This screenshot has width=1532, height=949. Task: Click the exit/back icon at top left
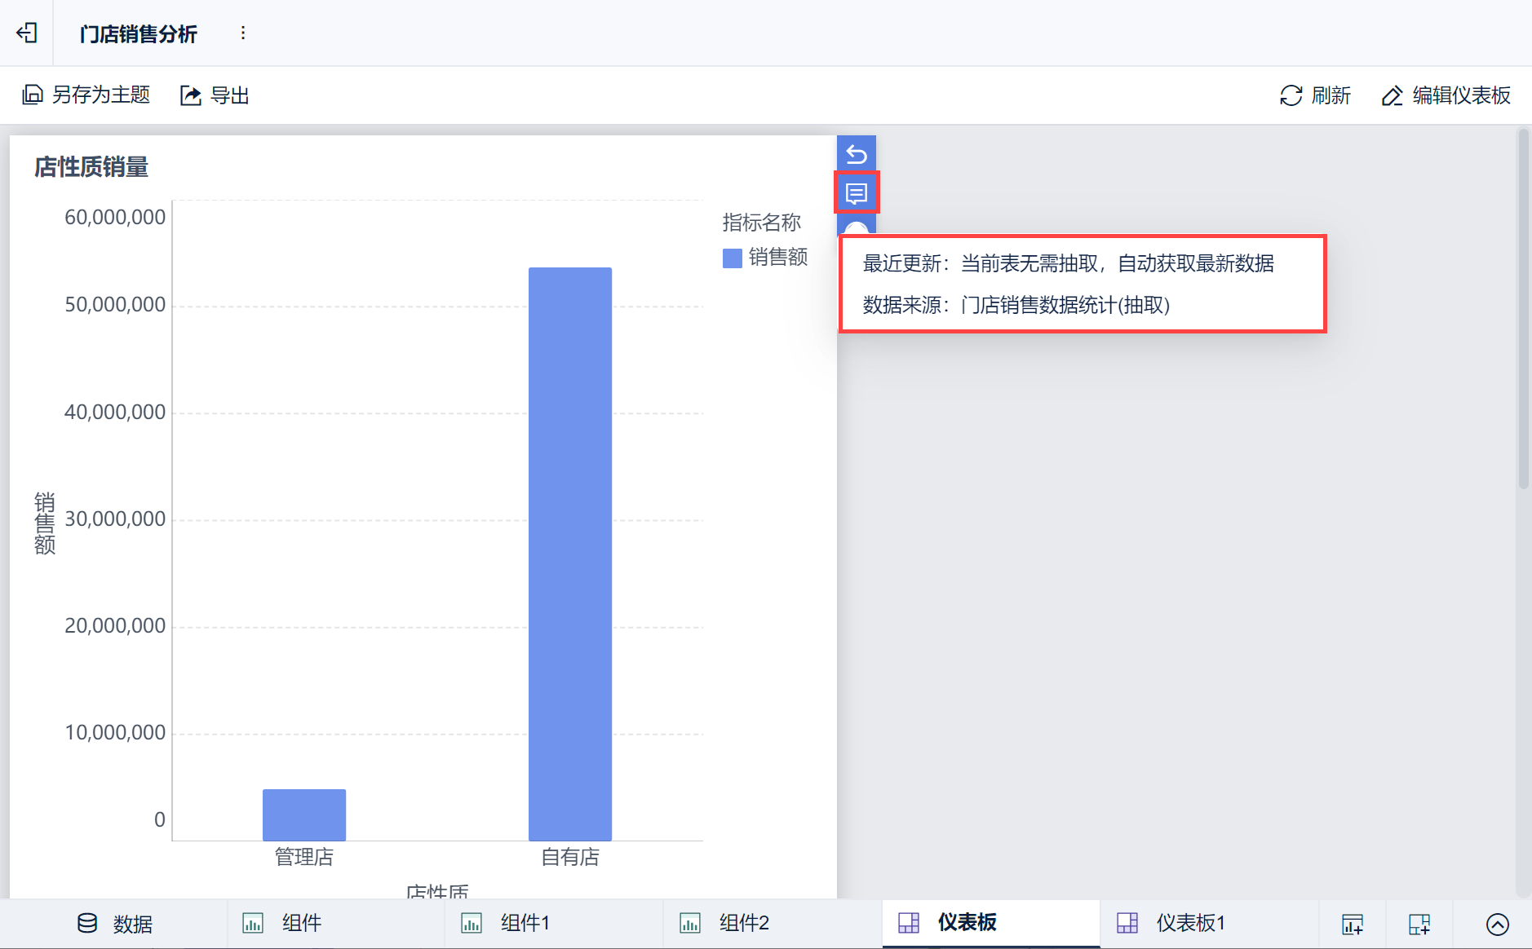pos(27,33)
